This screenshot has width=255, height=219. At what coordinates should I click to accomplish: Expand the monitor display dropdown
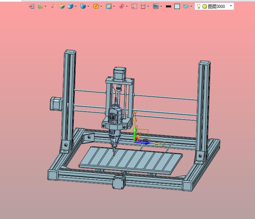point(161,7)
